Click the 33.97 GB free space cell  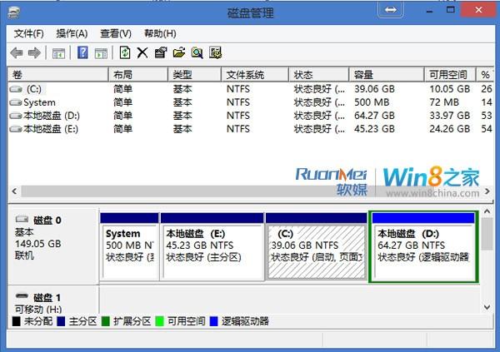(450, 116)
